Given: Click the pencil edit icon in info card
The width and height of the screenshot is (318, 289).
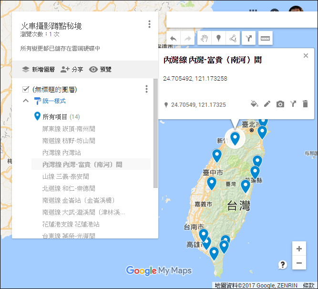Looking at the screenshot, I should click(x=267, y=104).
